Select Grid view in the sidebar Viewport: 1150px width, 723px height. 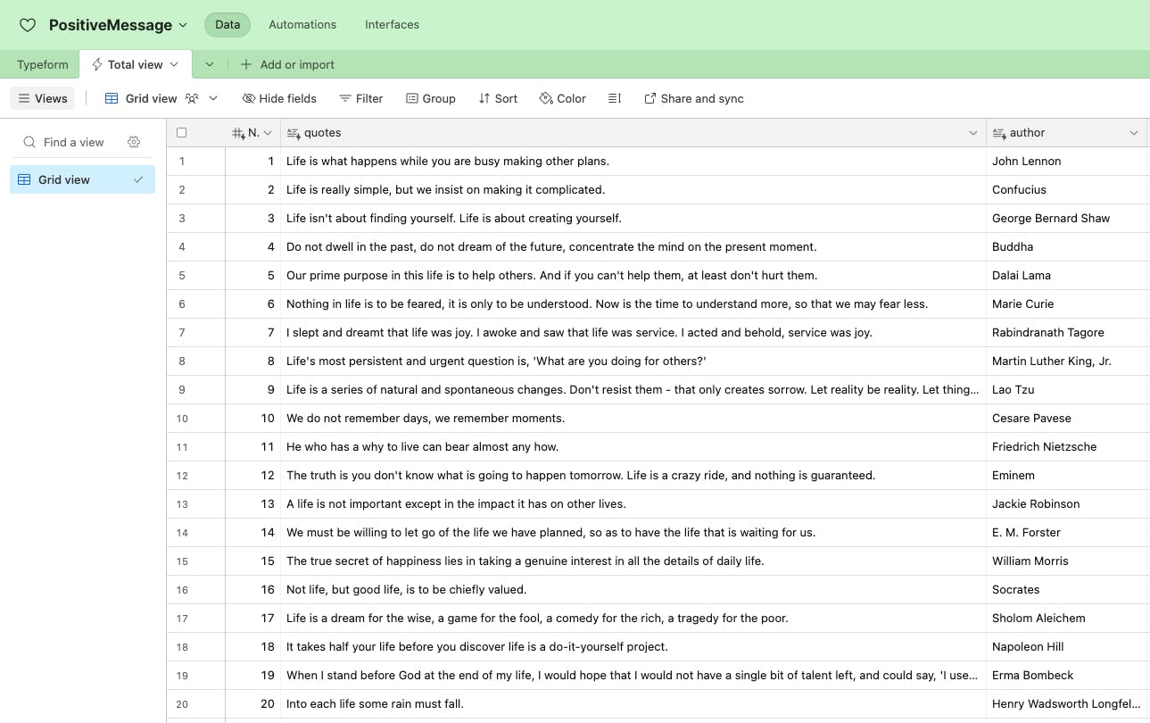pos(64,179)
